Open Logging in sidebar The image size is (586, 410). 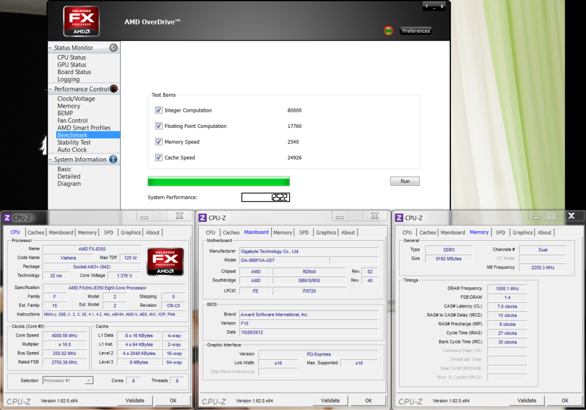click(x=68, y=79)
